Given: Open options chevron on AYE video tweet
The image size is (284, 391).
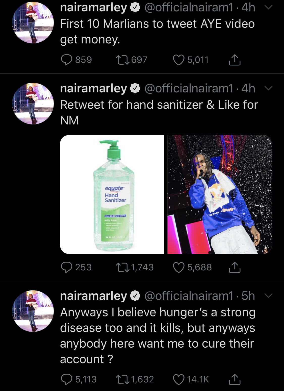Looking at the screenshot, I should (268, 7).
